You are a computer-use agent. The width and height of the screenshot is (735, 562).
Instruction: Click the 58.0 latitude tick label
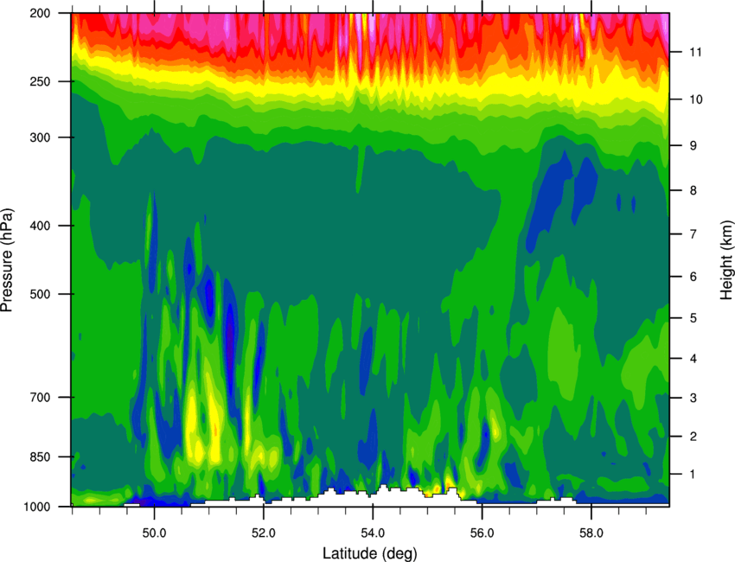point(591,533)
